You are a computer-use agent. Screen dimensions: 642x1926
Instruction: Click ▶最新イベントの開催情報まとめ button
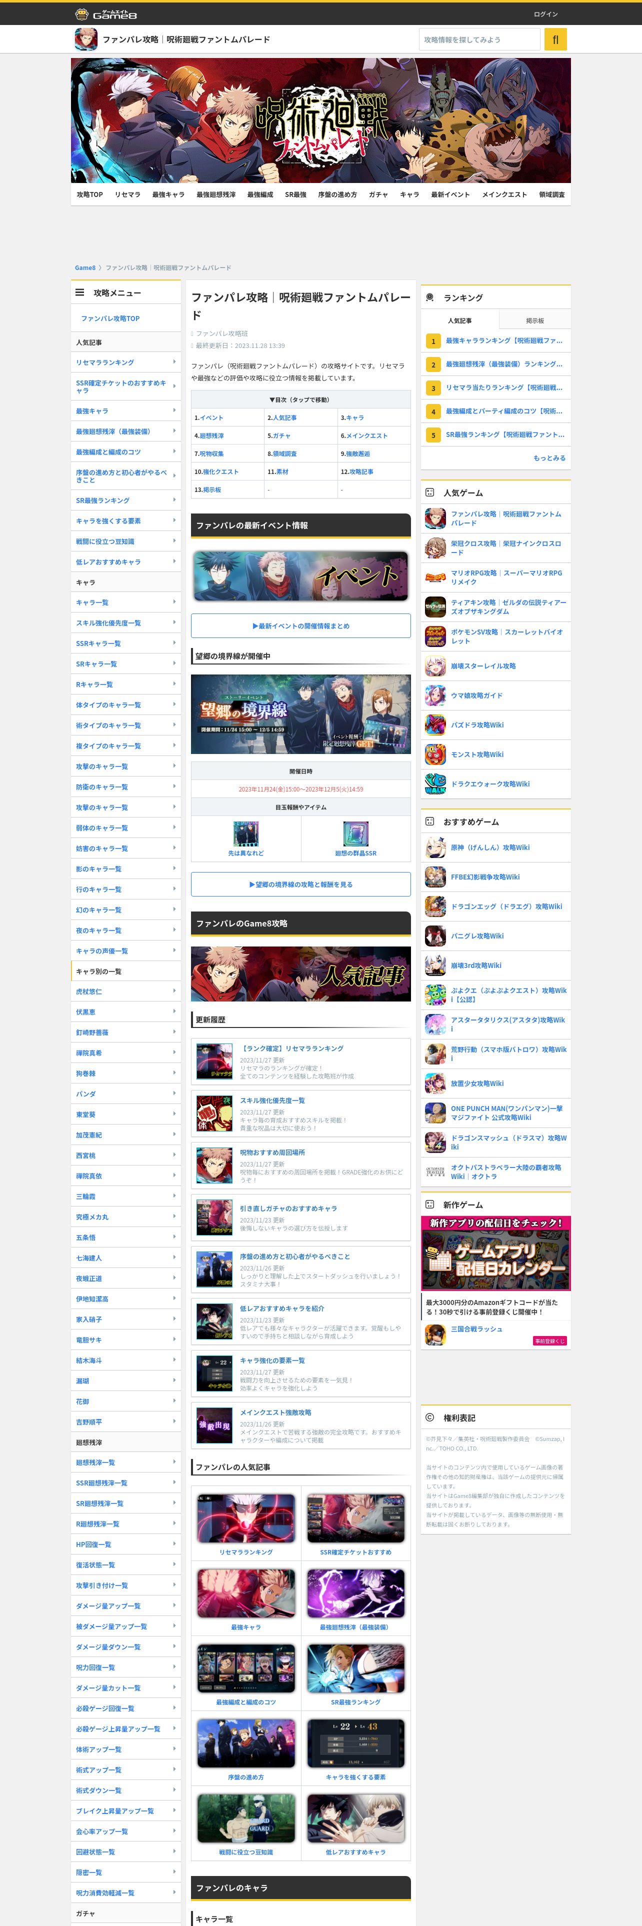pos(300,626)
